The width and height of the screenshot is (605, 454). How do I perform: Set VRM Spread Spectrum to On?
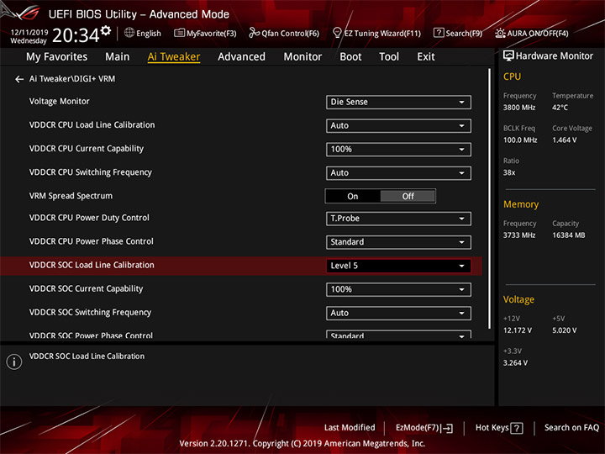[353, 196]
